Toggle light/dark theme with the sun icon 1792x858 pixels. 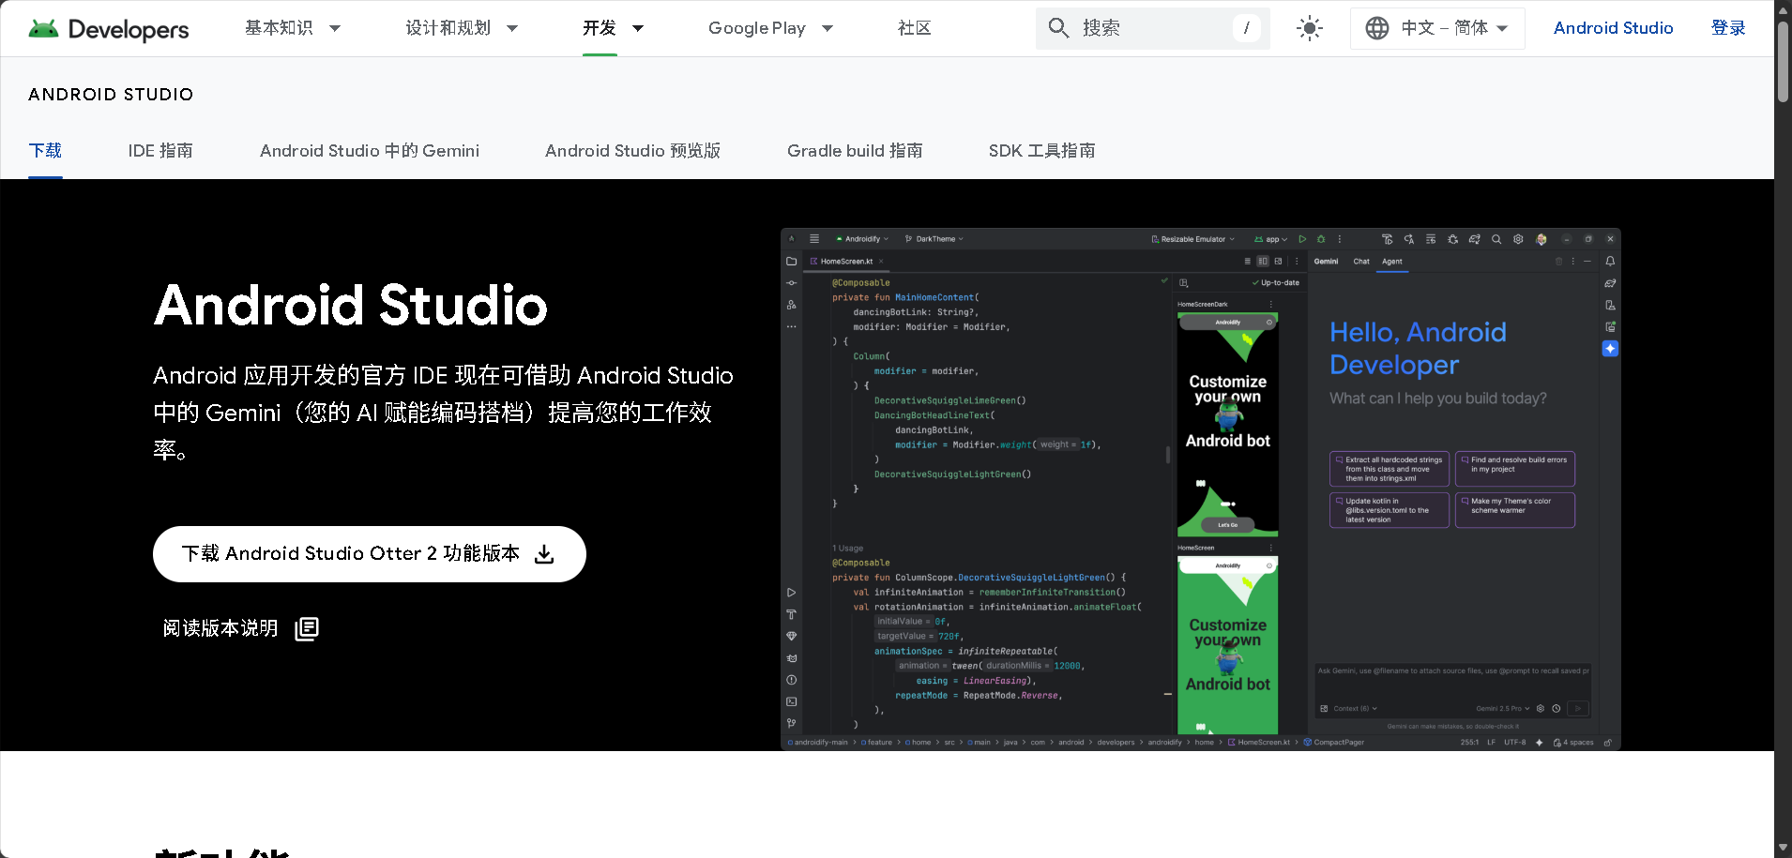point(1309,28)
